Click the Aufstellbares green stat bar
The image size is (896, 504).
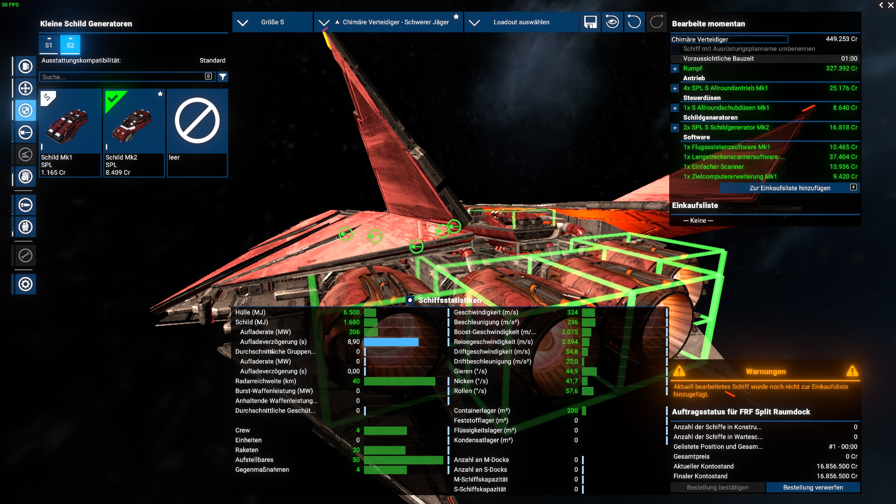click(x=404, y=460)
